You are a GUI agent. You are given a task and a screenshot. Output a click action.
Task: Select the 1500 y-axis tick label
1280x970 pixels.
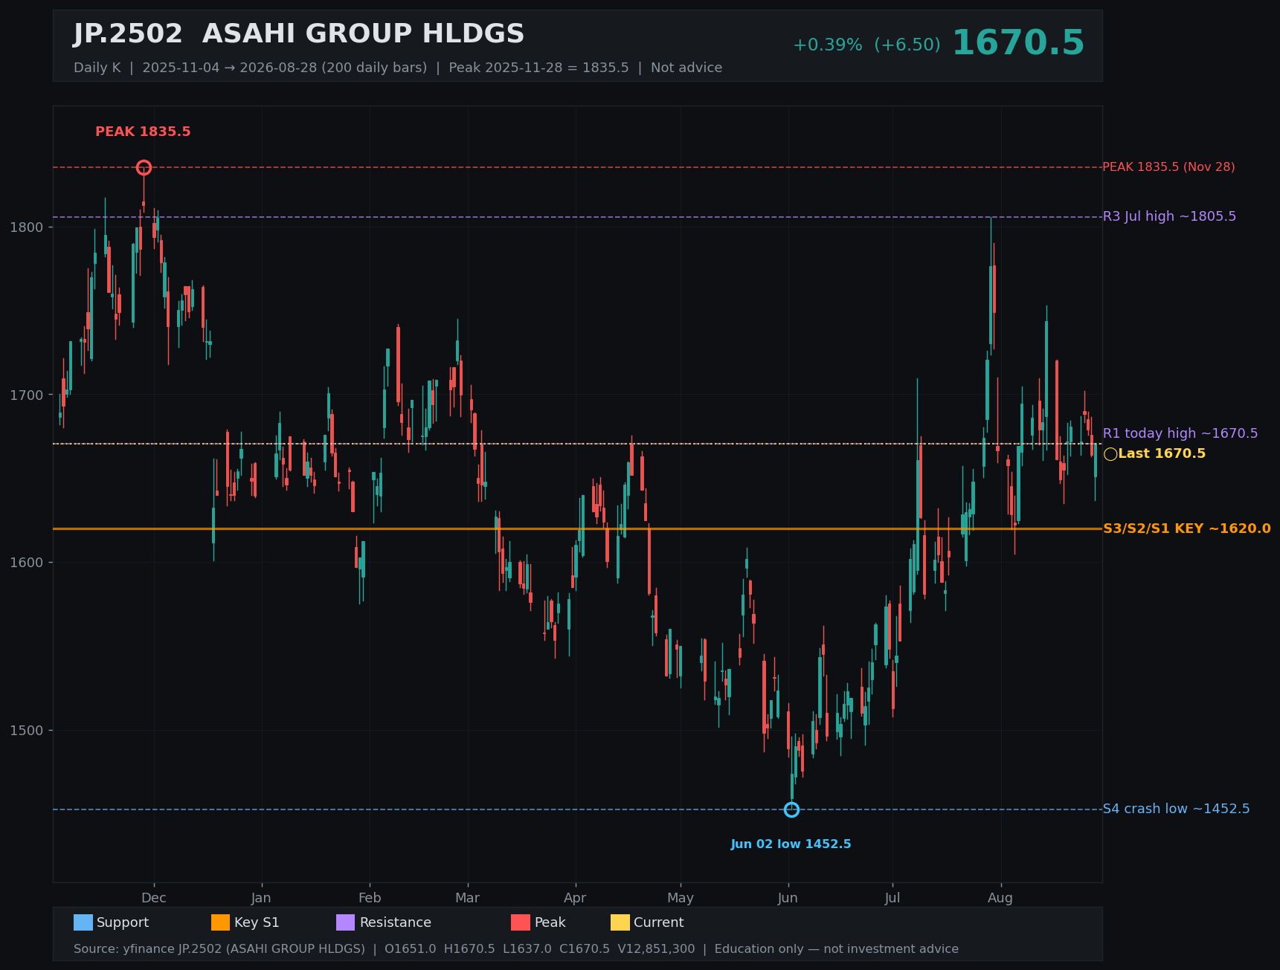click(26, 731)
